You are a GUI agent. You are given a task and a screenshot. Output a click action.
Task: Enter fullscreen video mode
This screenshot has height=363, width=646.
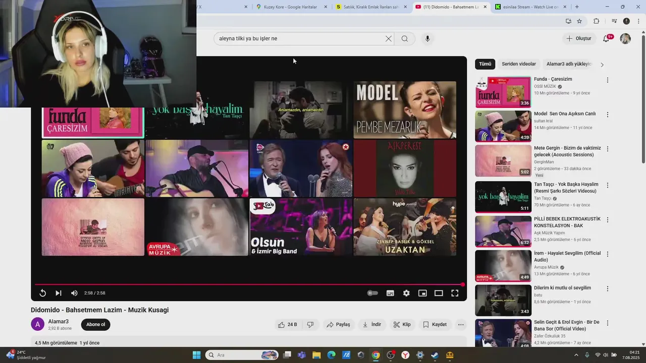click(x=455, y=293)
